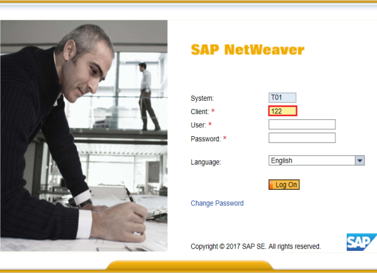Click the orange curved tab at bottom
The height and width of the screenshot is (273, 377).
tap(190, 265)
